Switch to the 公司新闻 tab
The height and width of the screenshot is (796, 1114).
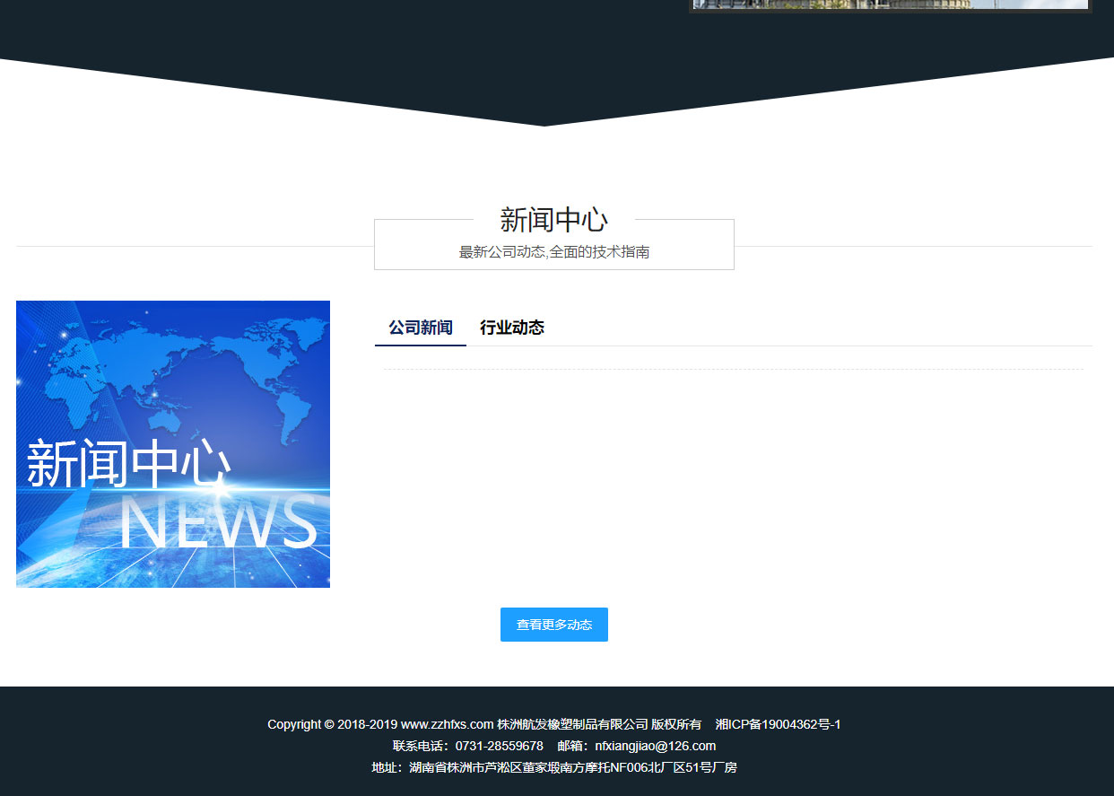420,328
